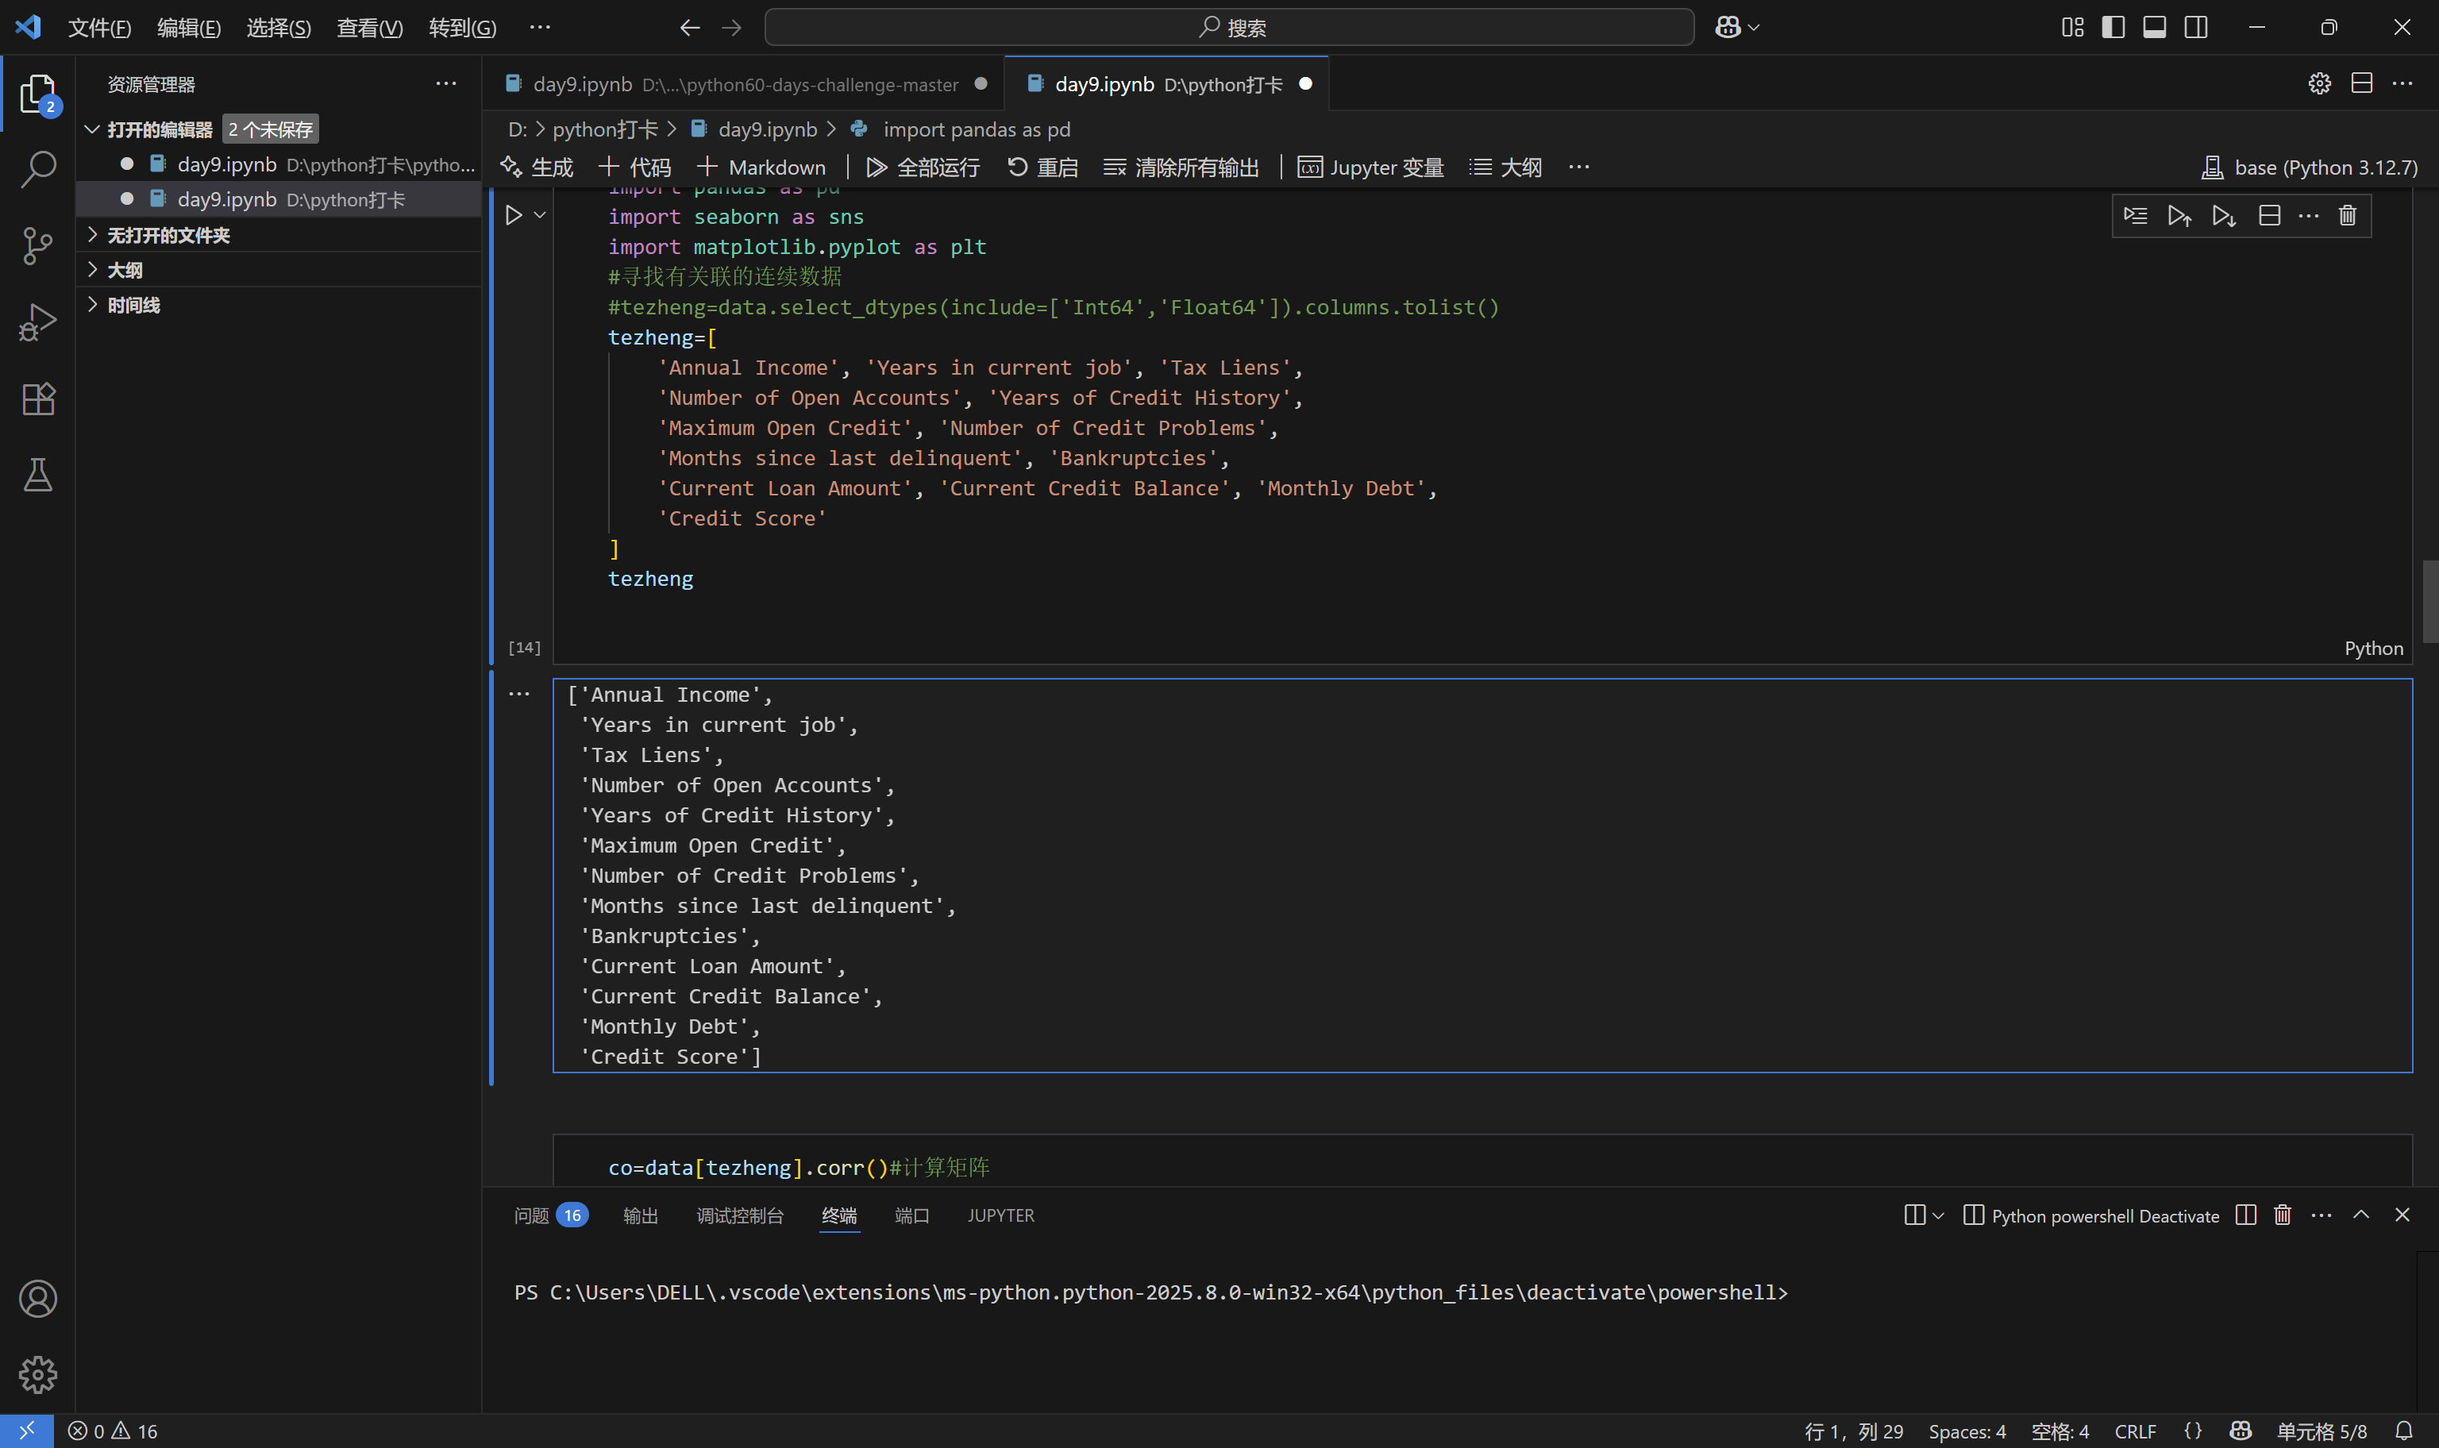This screenshot has height=1448, width=2439.
Task: Click the Search activity bar icon
Action: point(37,168)
